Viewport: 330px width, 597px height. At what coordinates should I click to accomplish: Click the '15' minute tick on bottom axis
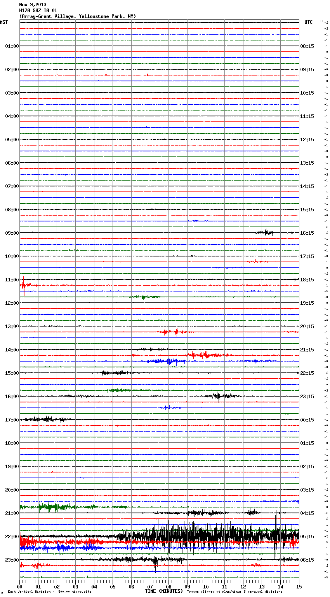(299, 586)
